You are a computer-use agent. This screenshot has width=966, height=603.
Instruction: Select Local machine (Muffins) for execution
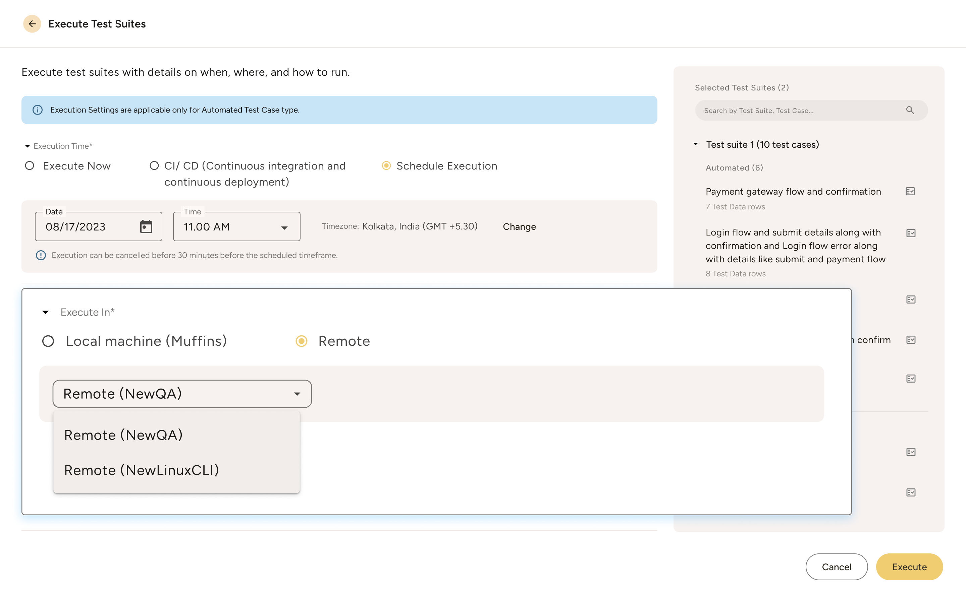tap(48, 341)
